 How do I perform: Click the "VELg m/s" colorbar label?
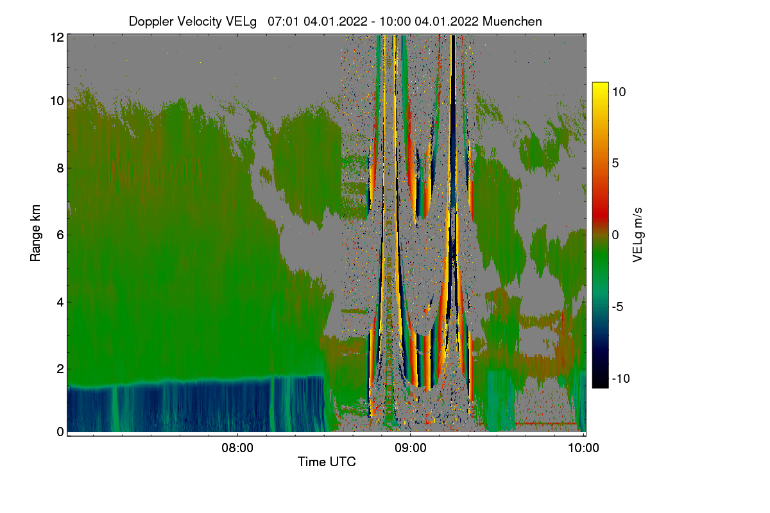coord(637,235)
